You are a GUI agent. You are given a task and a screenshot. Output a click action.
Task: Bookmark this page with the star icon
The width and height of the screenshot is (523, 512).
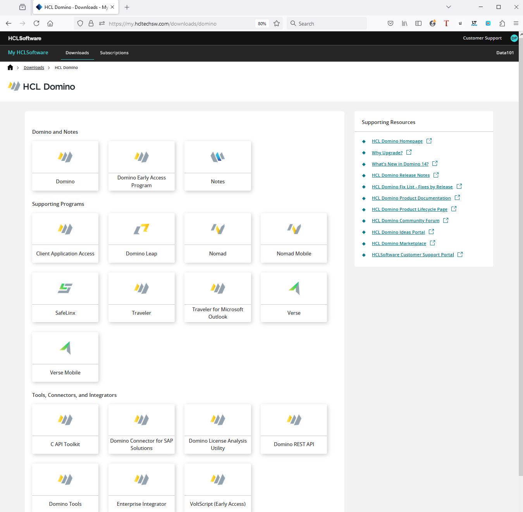coord(277,23)
